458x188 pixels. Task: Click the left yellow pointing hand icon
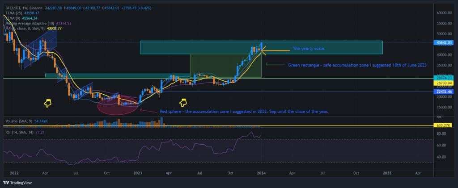click(x=47, y=103)
